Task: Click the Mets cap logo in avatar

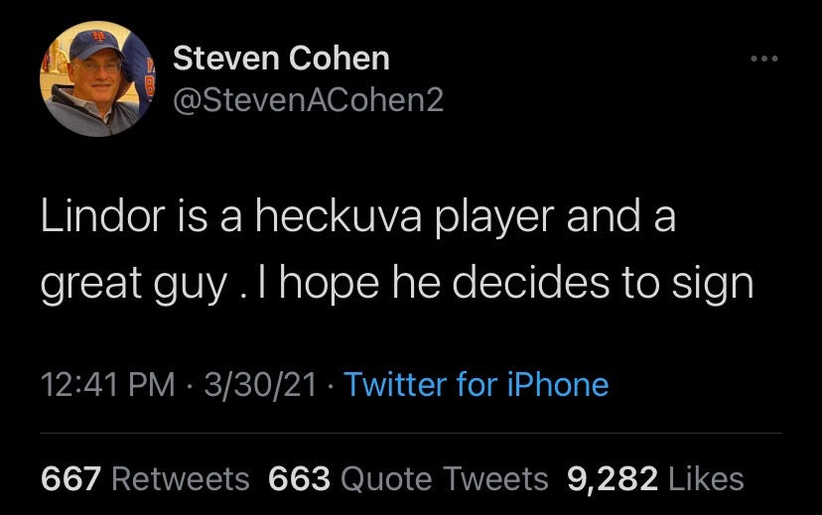Action: pos(99,37)
